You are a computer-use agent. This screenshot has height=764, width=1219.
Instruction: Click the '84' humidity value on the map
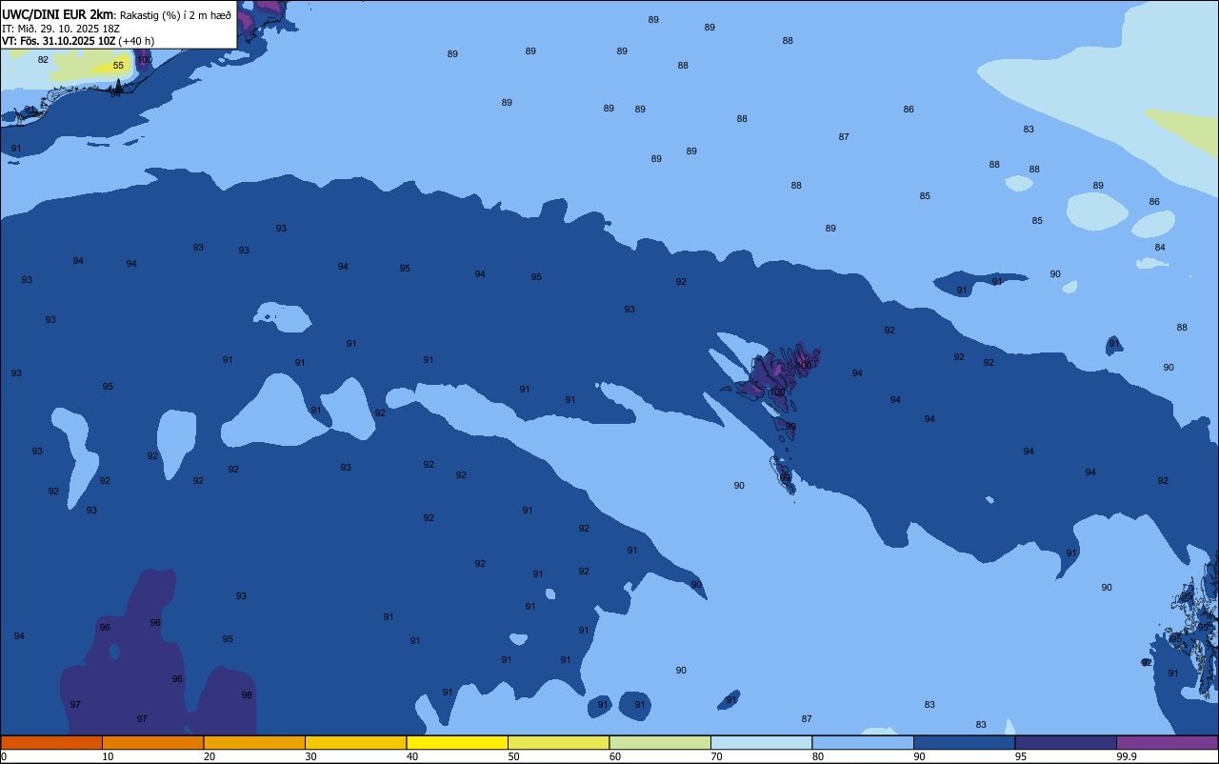click(1160, 248)
